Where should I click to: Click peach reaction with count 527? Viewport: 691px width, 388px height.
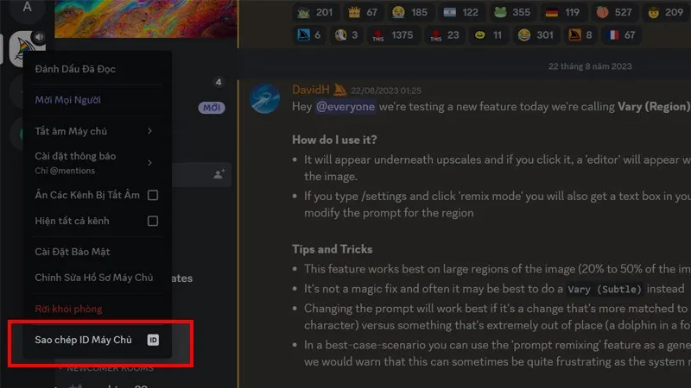pos(614,12)
